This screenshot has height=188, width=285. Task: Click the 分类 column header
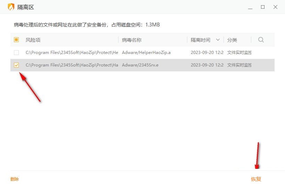click(232, 40)
